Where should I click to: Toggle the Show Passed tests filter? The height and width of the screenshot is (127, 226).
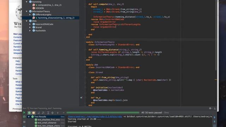tap(29, 113)
